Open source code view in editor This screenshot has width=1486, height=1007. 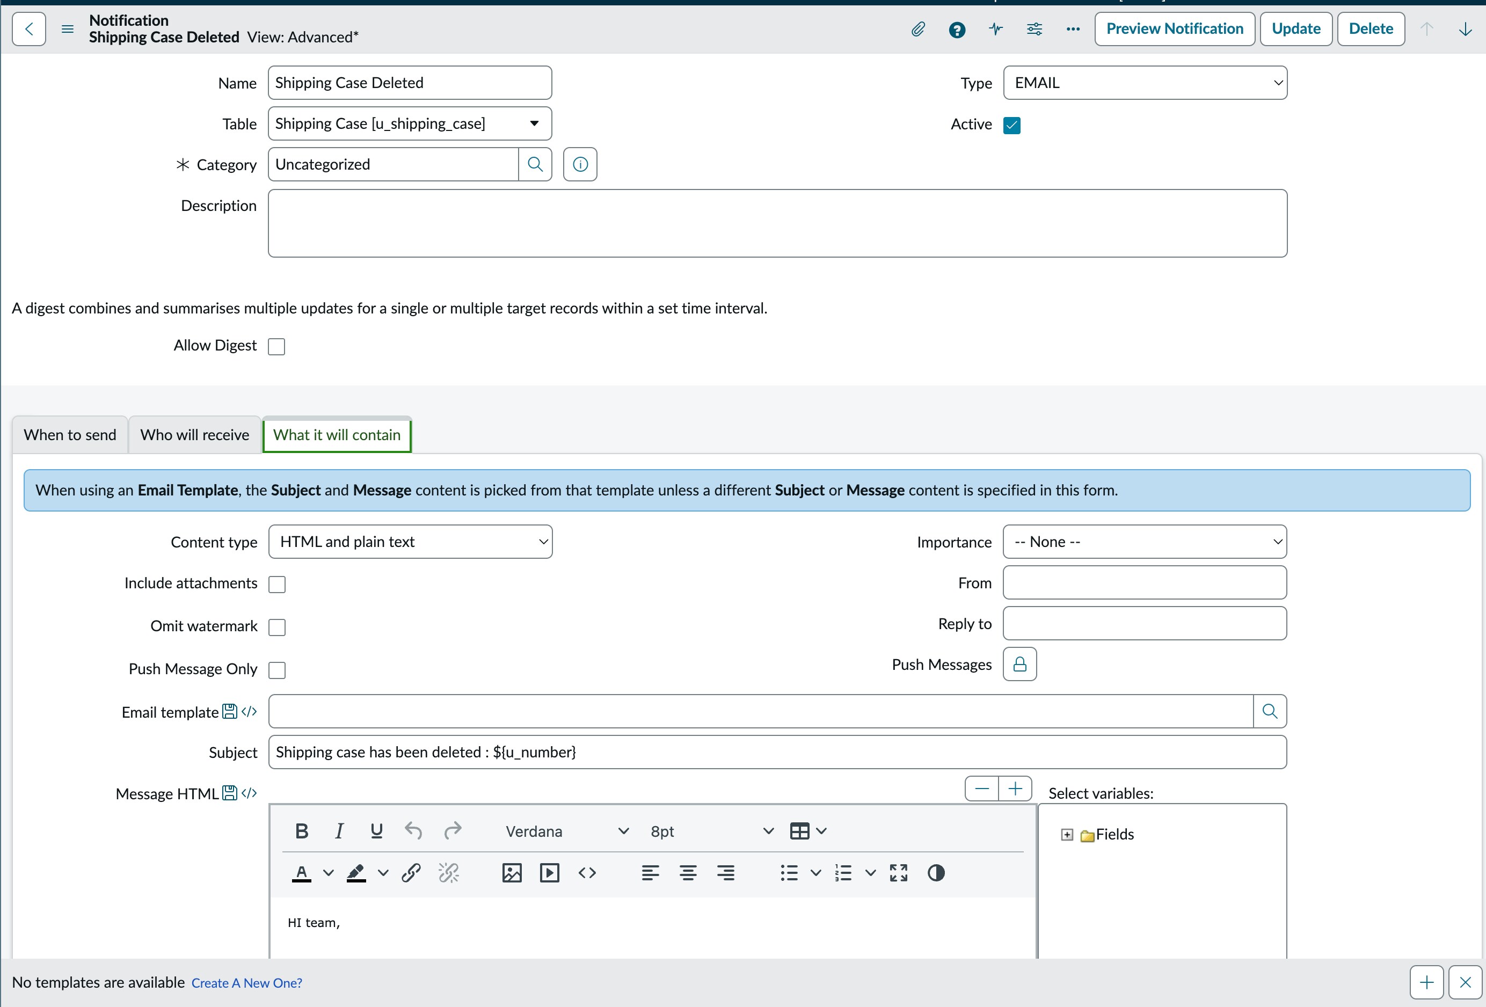tap(587, 873)
